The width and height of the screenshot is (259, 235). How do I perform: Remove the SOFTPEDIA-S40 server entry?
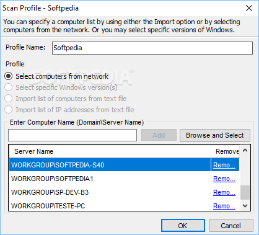[224, 165]
